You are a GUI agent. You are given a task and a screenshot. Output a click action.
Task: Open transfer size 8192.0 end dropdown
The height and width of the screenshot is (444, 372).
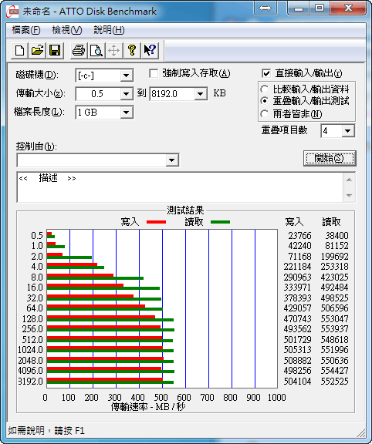pyautogui.click(x=201, y=94)
